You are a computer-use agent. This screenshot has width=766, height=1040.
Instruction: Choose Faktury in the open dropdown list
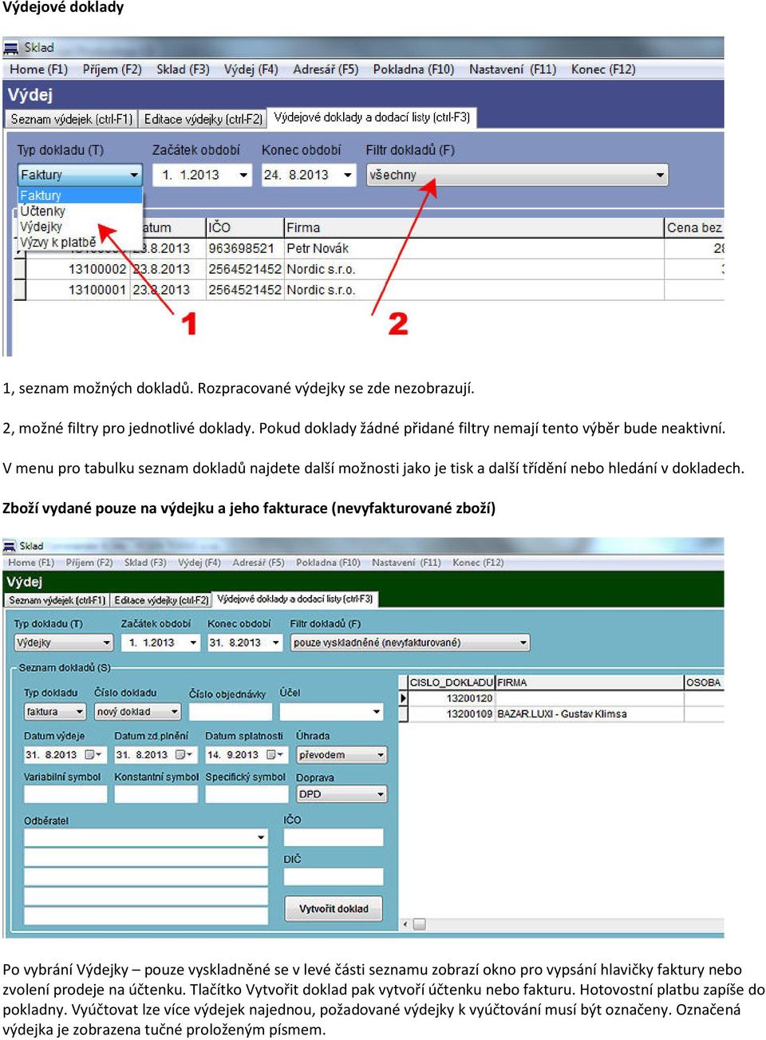[80, 196]
